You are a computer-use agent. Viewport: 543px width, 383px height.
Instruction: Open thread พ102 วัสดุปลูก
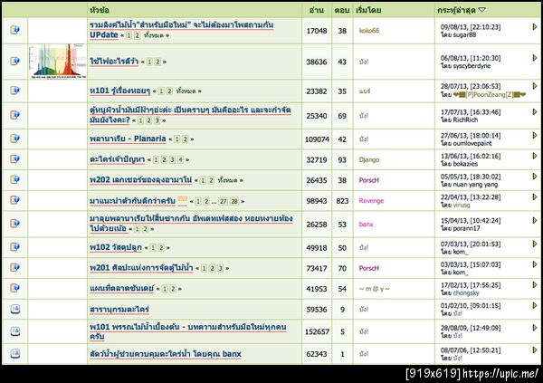[116, 247]
